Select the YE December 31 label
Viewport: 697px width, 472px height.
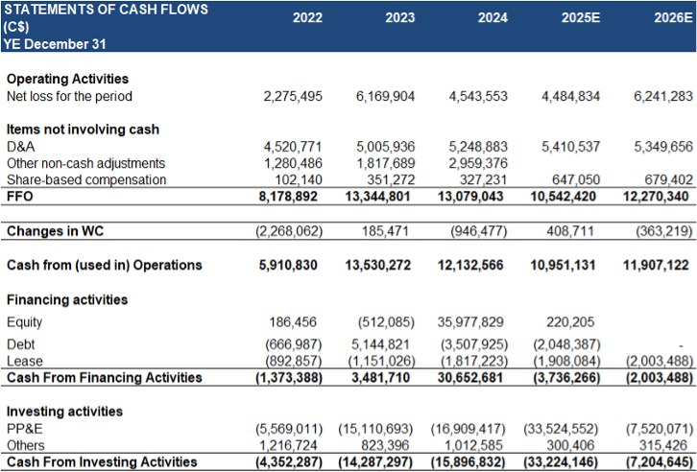point(56,44)
